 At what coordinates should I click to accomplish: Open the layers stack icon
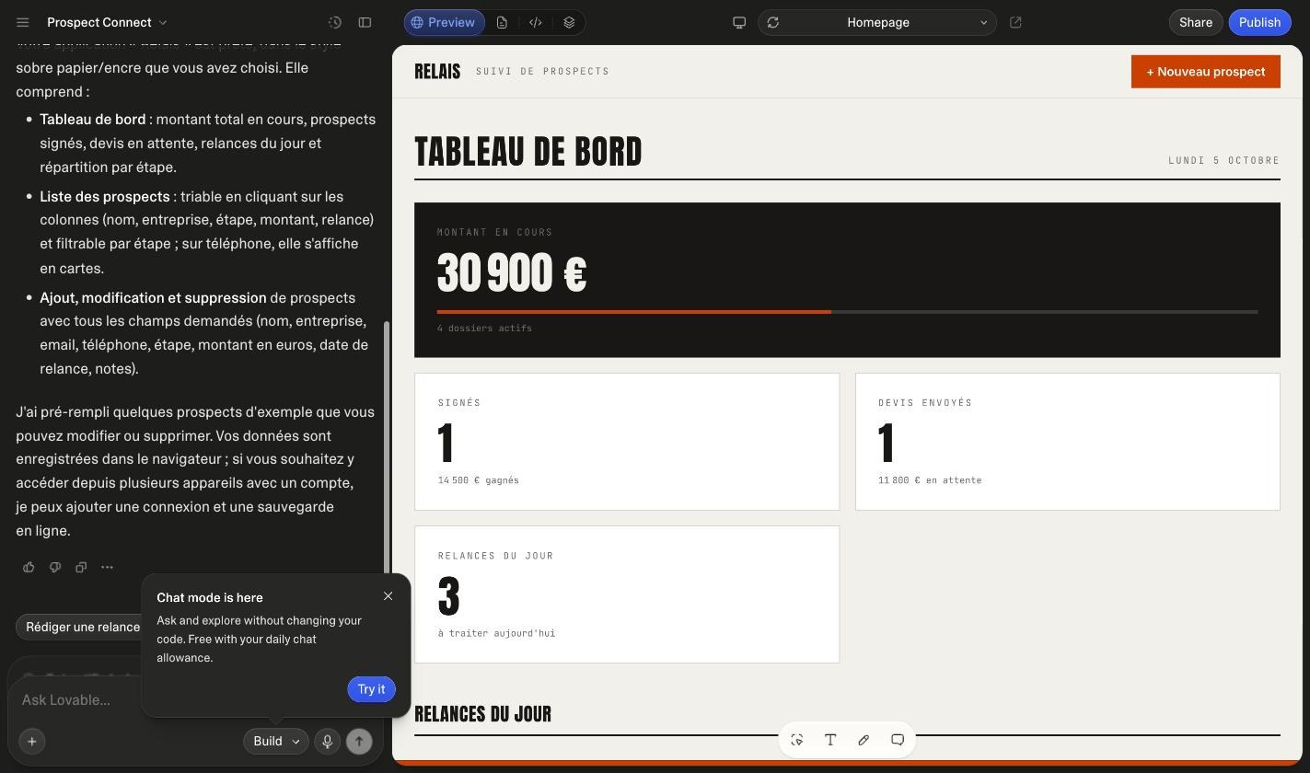coord(569,22)
